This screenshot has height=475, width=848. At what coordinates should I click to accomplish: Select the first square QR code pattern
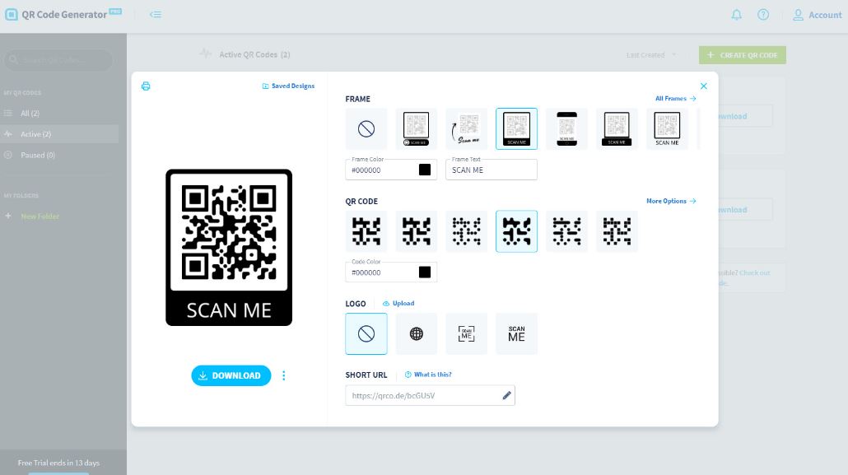pos(366,231)
